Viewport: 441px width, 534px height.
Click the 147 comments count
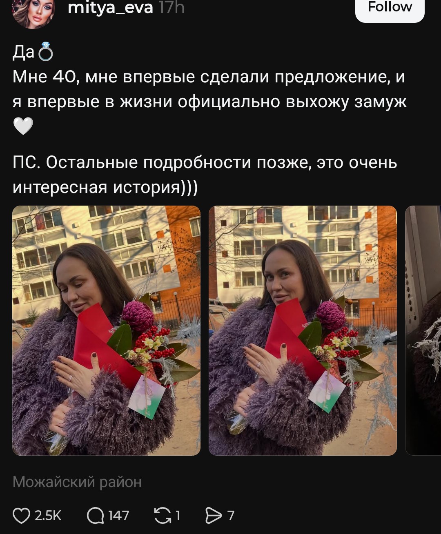click(x=118, y=516)
